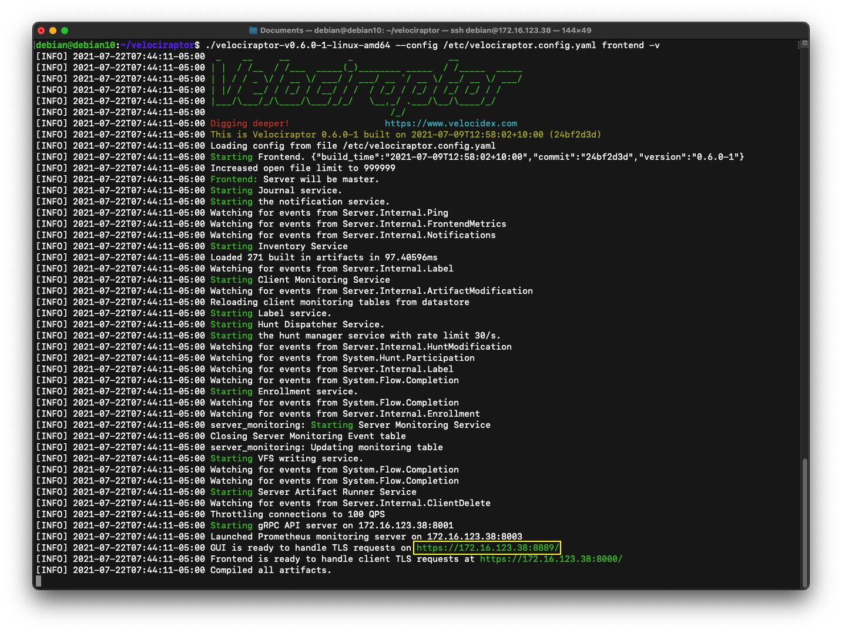Click the split pane icon above the scrollbar

tap(804, 43)
